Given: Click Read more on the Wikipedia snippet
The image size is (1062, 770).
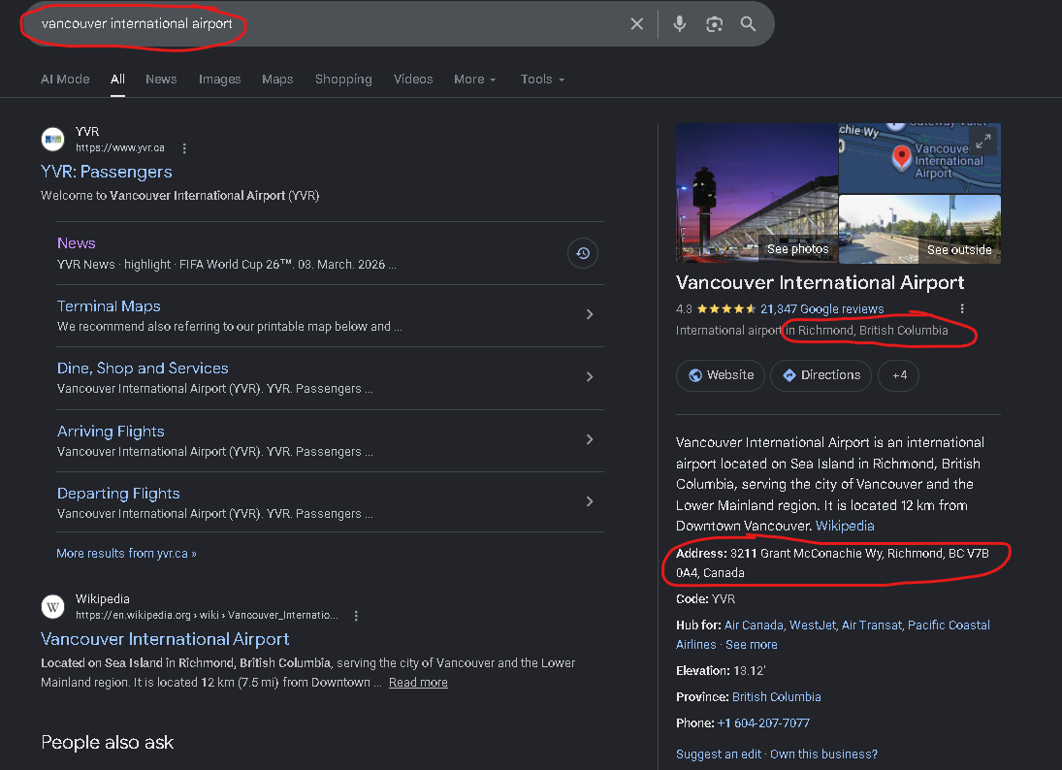Looking at the screenshot, I should coord(418,683).
